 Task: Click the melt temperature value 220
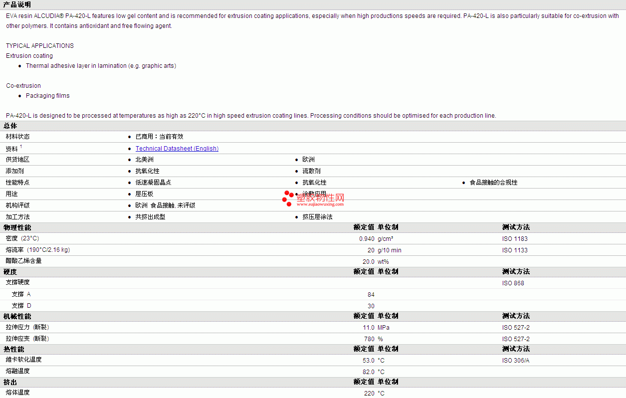point(370,394)
